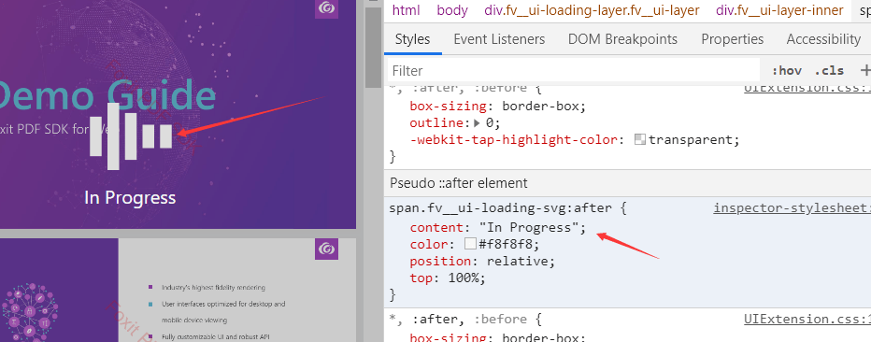
Task: Open the Accessibility tab
Action: (823, 39)
